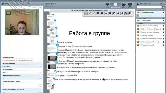Click the users panel header icon
The width and height of the screenshot is (166, 93).
click(x=138, y=4)
